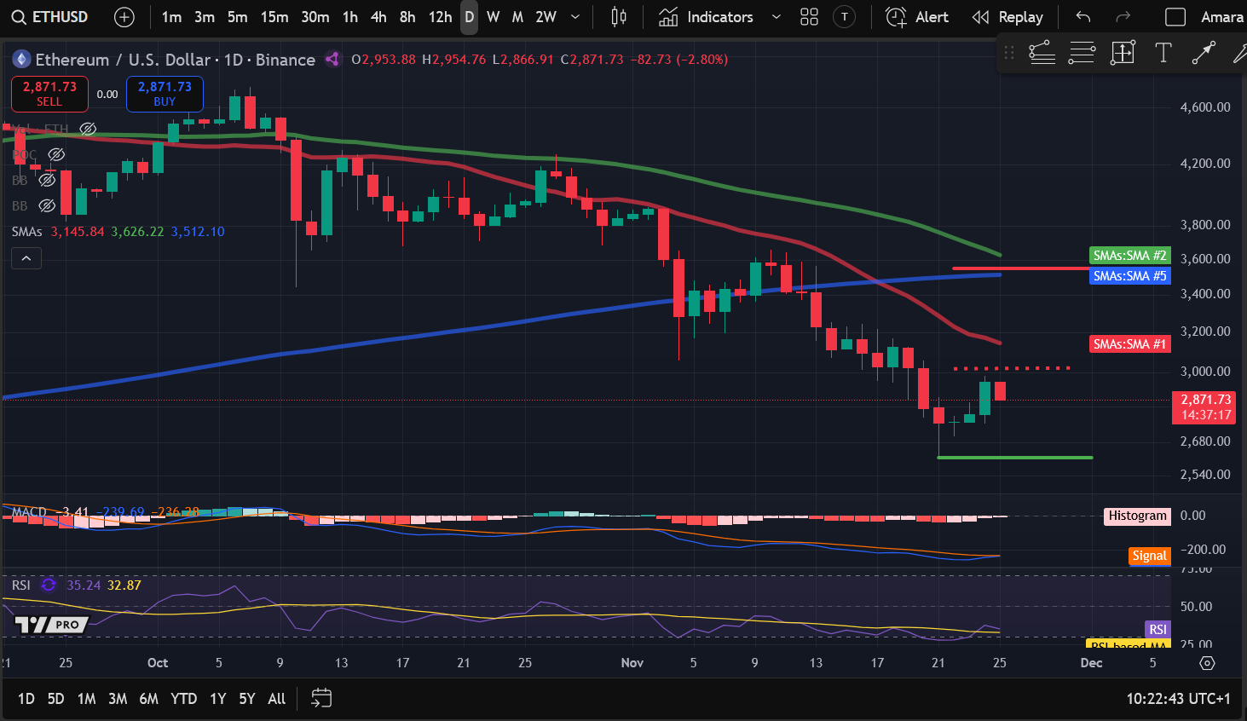The height and width of the screenshot is (721, 1247).
Task: Click the indicator templates T icon
Action: coord(844,16)
